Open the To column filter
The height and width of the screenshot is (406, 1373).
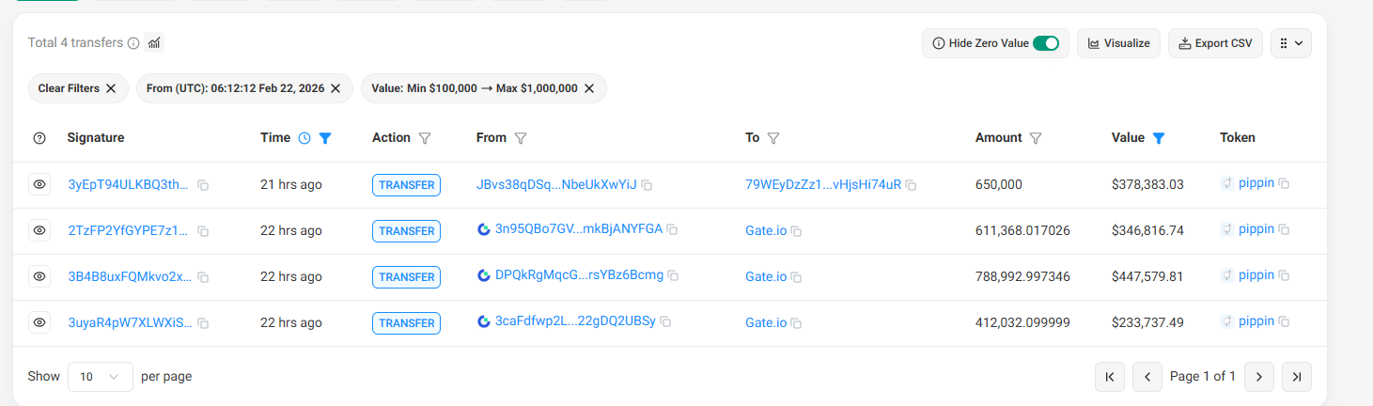tap(773, 138)
